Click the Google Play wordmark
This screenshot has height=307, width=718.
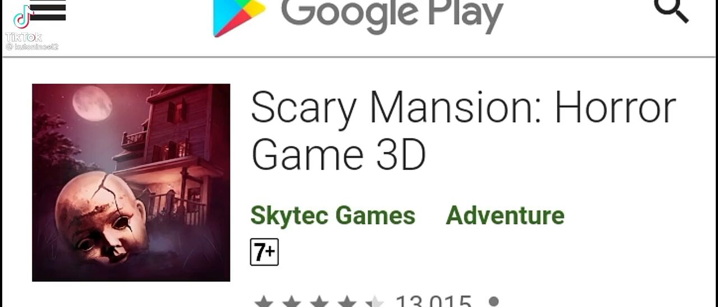click(392, 16)
